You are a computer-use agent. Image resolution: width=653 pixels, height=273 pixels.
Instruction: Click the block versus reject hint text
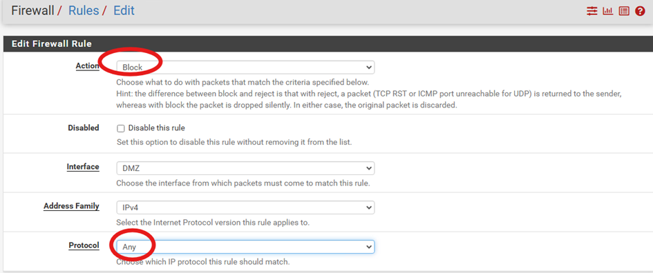[x=369, y=100]
